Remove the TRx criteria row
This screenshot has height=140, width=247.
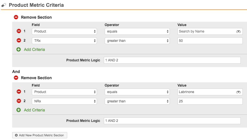click(x=19, y=41)
